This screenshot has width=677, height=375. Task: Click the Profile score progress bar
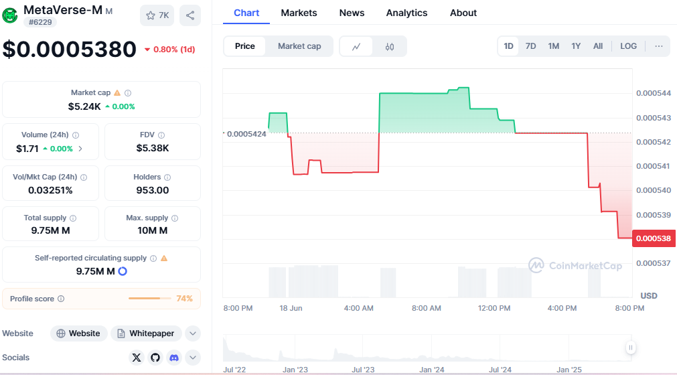click(x=150, y=299)
